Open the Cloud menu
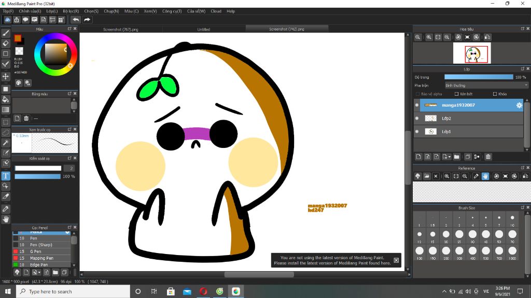This screenshot has width=531, height=298. point(216,11)
